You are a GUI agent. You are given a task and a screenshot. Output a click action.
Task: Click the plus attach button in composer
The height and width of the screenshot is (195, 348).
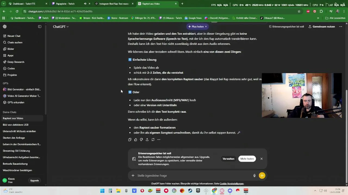pos(133,175)
